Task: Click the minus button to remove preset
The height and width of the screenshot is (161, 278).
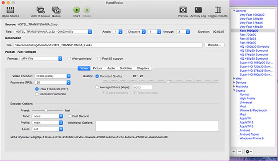Action: [239, 152]
